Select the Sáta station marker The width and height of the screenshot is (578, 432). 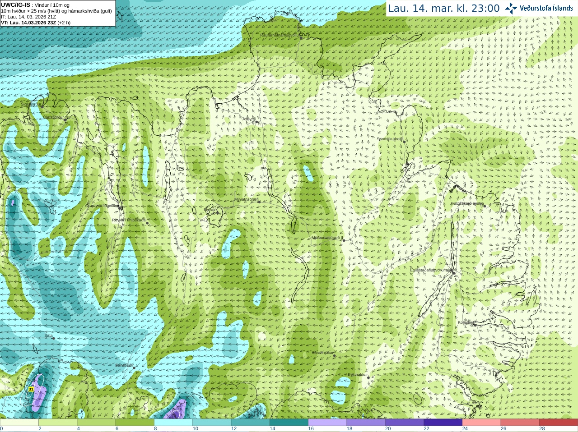click(x=53, y=338)
